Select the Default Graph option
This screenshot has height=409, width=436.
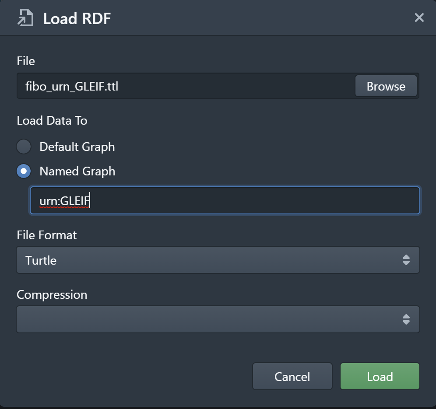point(24,147)
